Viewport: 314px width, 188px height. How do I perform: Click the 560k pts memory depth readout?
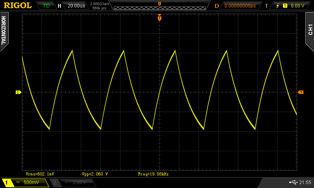pyautogui.click(x=99, y=8)
